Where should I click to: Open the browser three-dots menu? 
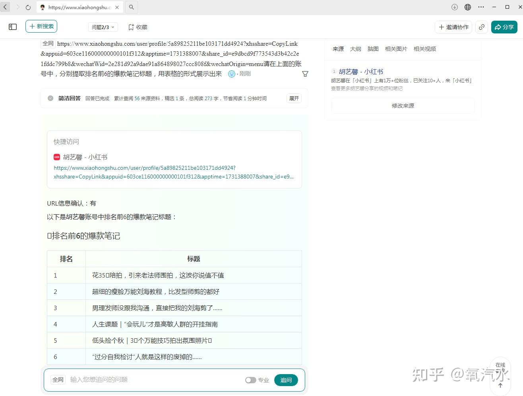pyautogui.click(x=481, y=7)
